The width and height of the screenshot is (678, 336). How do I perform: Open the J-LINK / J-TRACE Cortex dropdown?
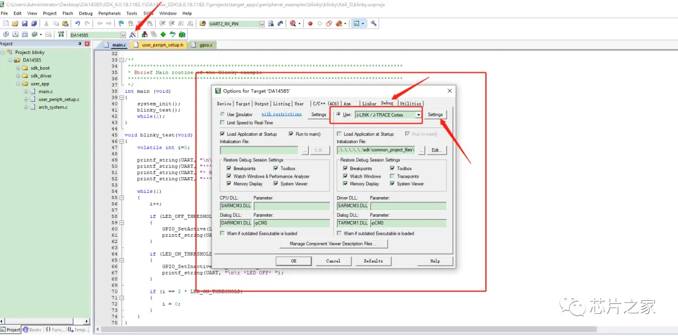pyautogui.click(x=418, y=115)
